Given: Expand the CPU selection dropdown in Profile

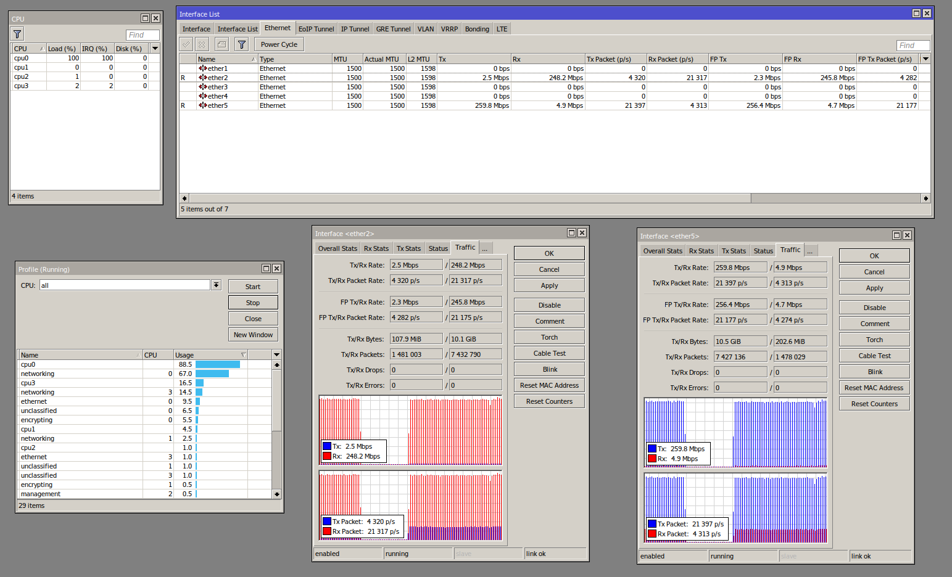Looking at the screenshot, I should tap(216, 285).
